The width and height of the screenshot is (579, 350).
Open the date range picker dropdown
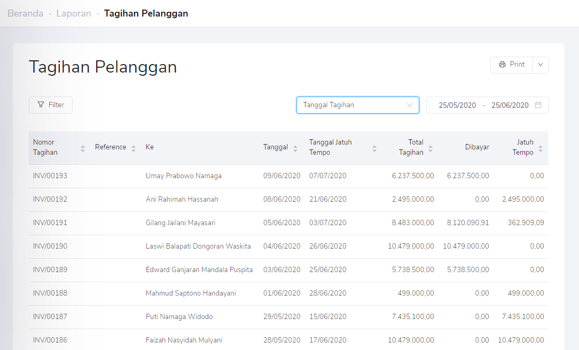(x=487, y=105)
